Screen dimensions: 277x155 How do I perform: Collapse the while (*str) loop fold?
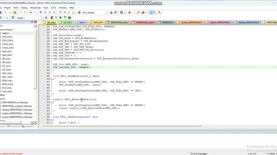click(52, 123)
